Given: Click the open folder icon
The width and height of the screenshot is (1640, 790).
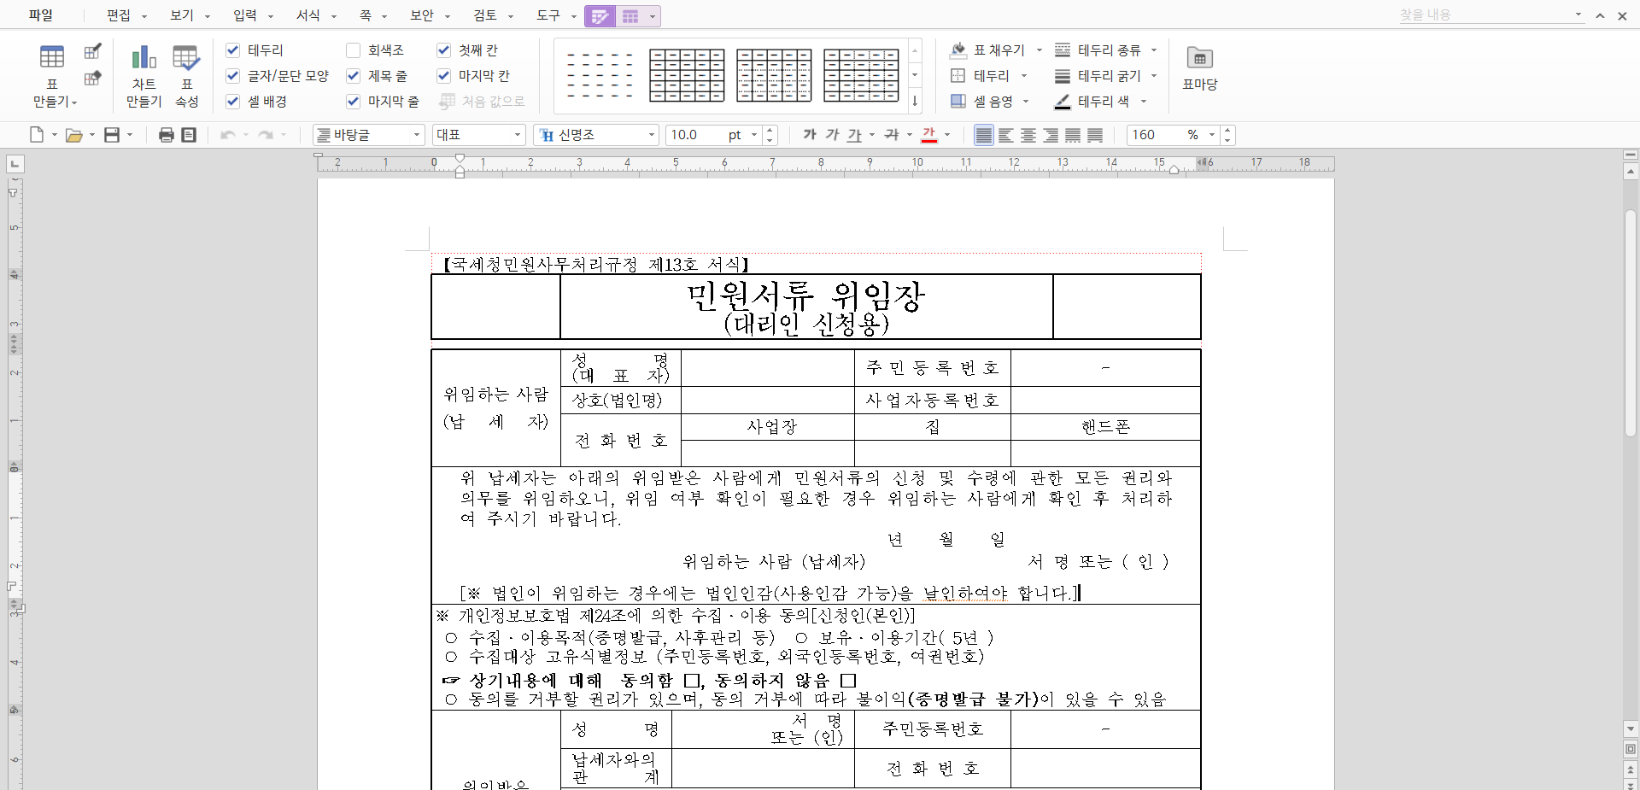Looking at the screenshot, I should (74, 135).
